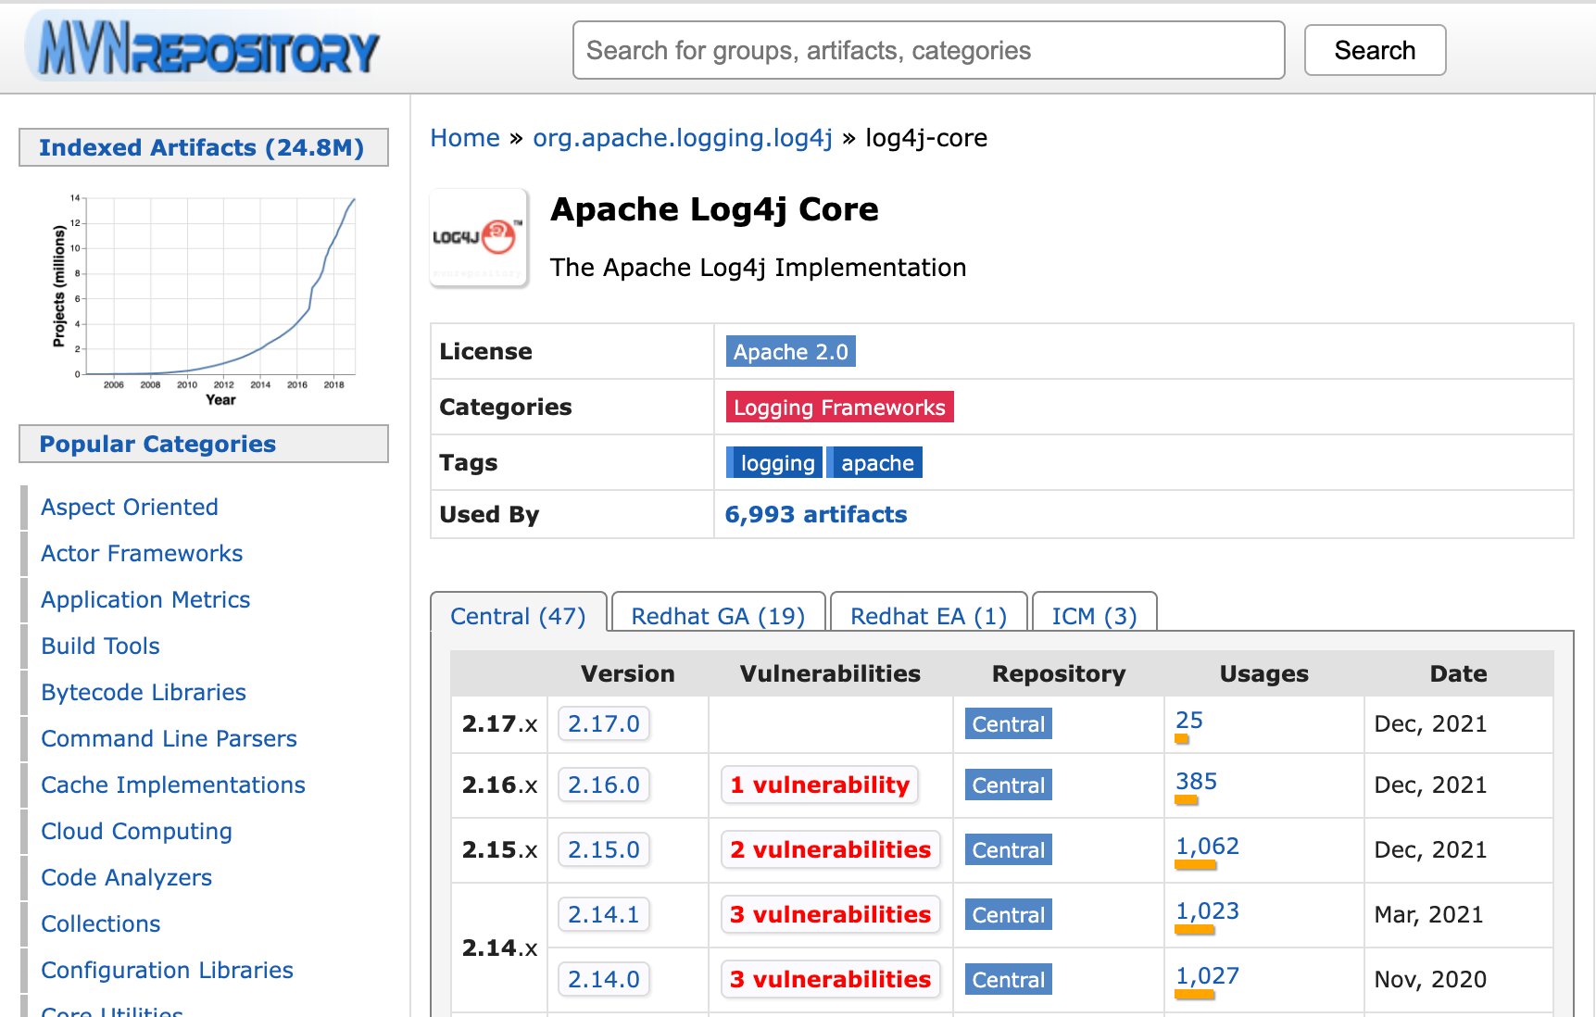Open version 2.16.0
This screenshot has width=1596, height=1017.
(x=603, y=785)
